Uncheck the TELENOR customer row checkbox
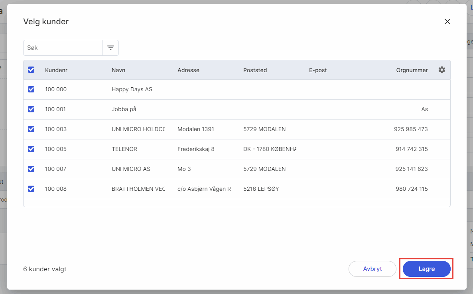Screen dimensions: 473x294 click(31, 149)
